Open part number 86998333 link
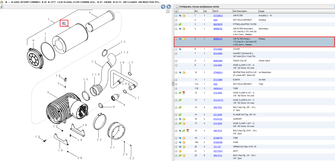335x161 pixels. tap(218, 39)
